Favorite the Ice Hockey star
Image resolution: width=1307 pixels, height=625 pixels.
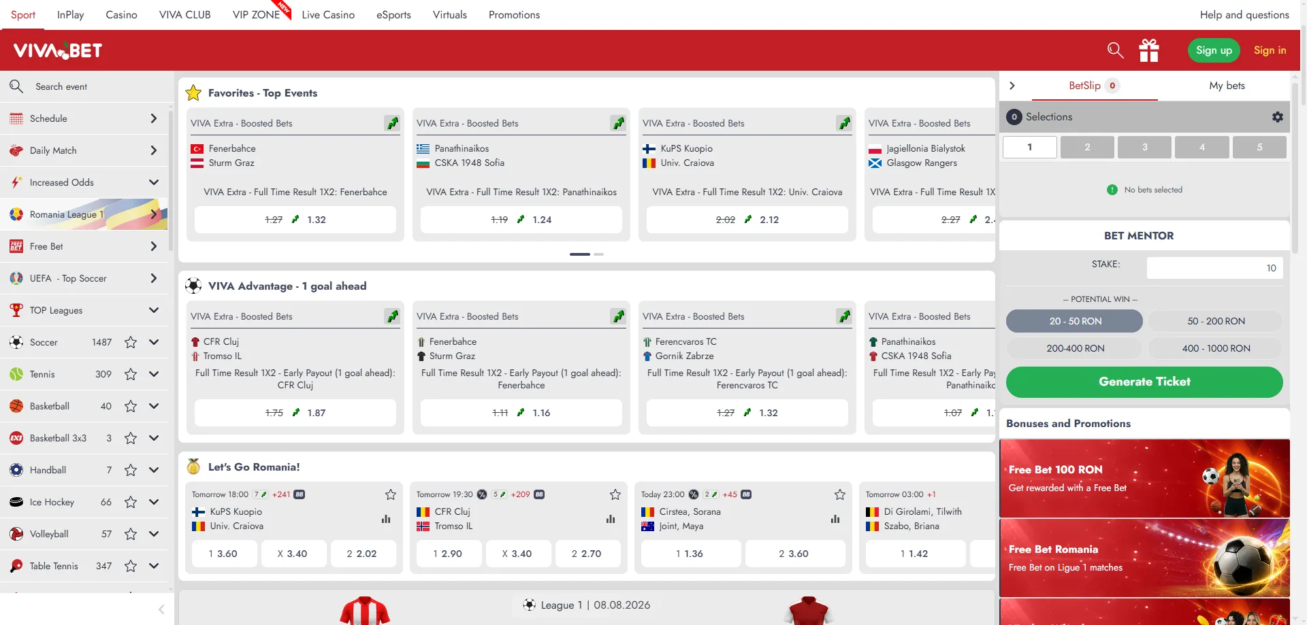pos(131,502)
